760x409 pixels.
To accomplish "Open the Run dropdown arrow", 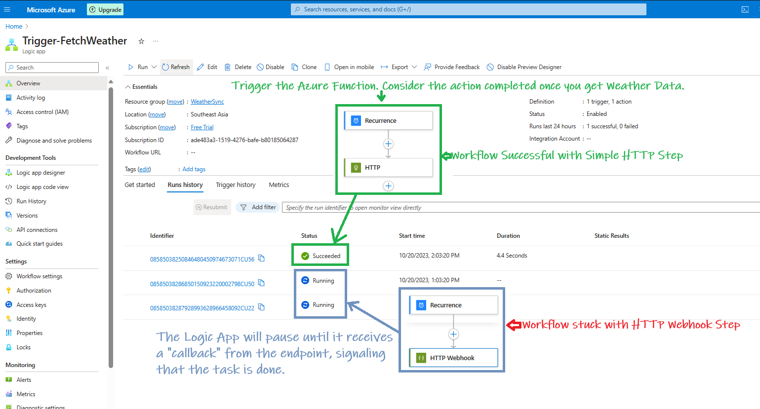I will [154, 67].
